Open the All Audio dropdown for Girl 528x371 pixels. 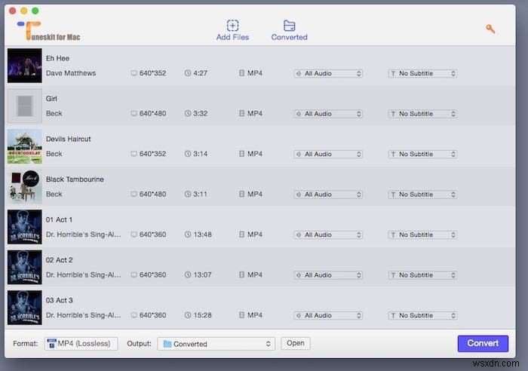[x=328, y=114]
